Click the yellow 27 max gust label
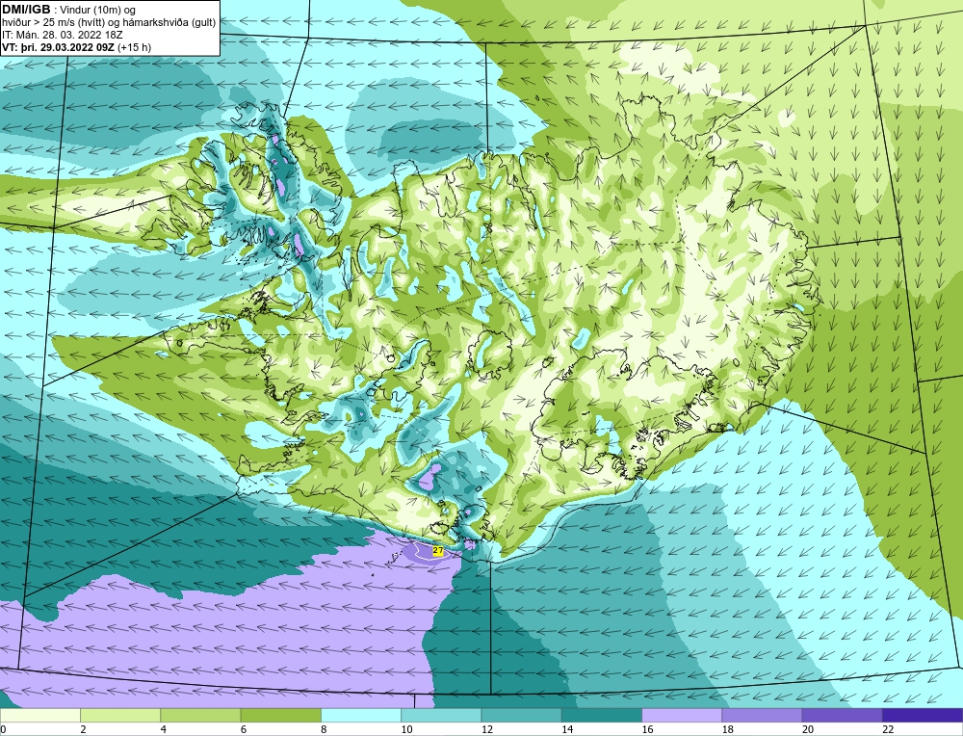Image resolution: width=963 pixels, height=736 pixels. point(438,550)
